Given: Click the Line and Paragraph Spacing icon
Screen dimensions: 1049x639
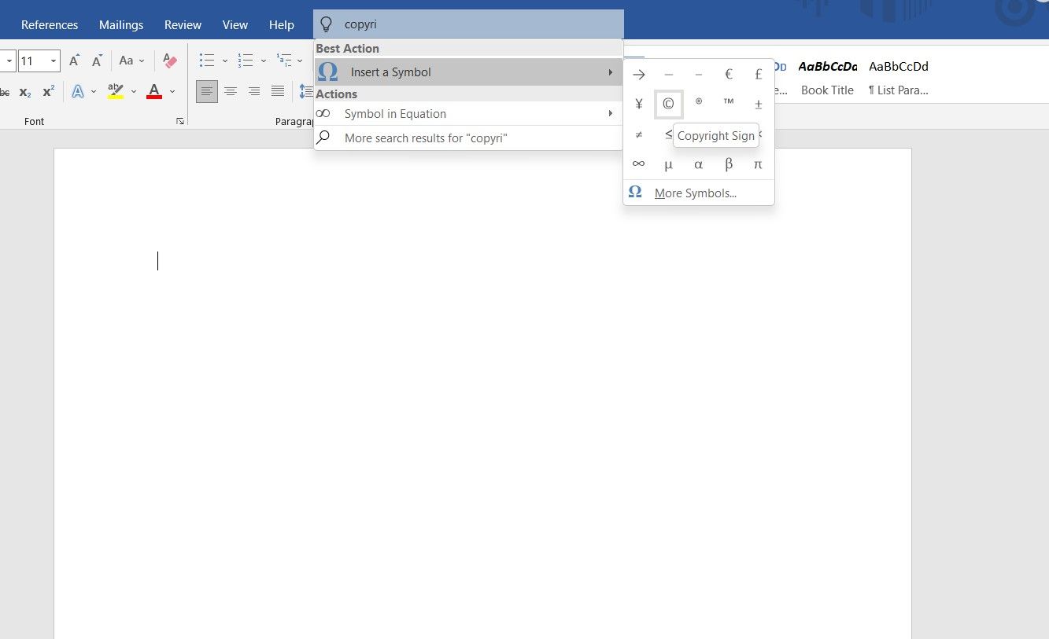Looking at the screenshot, I should pos(305,91).
